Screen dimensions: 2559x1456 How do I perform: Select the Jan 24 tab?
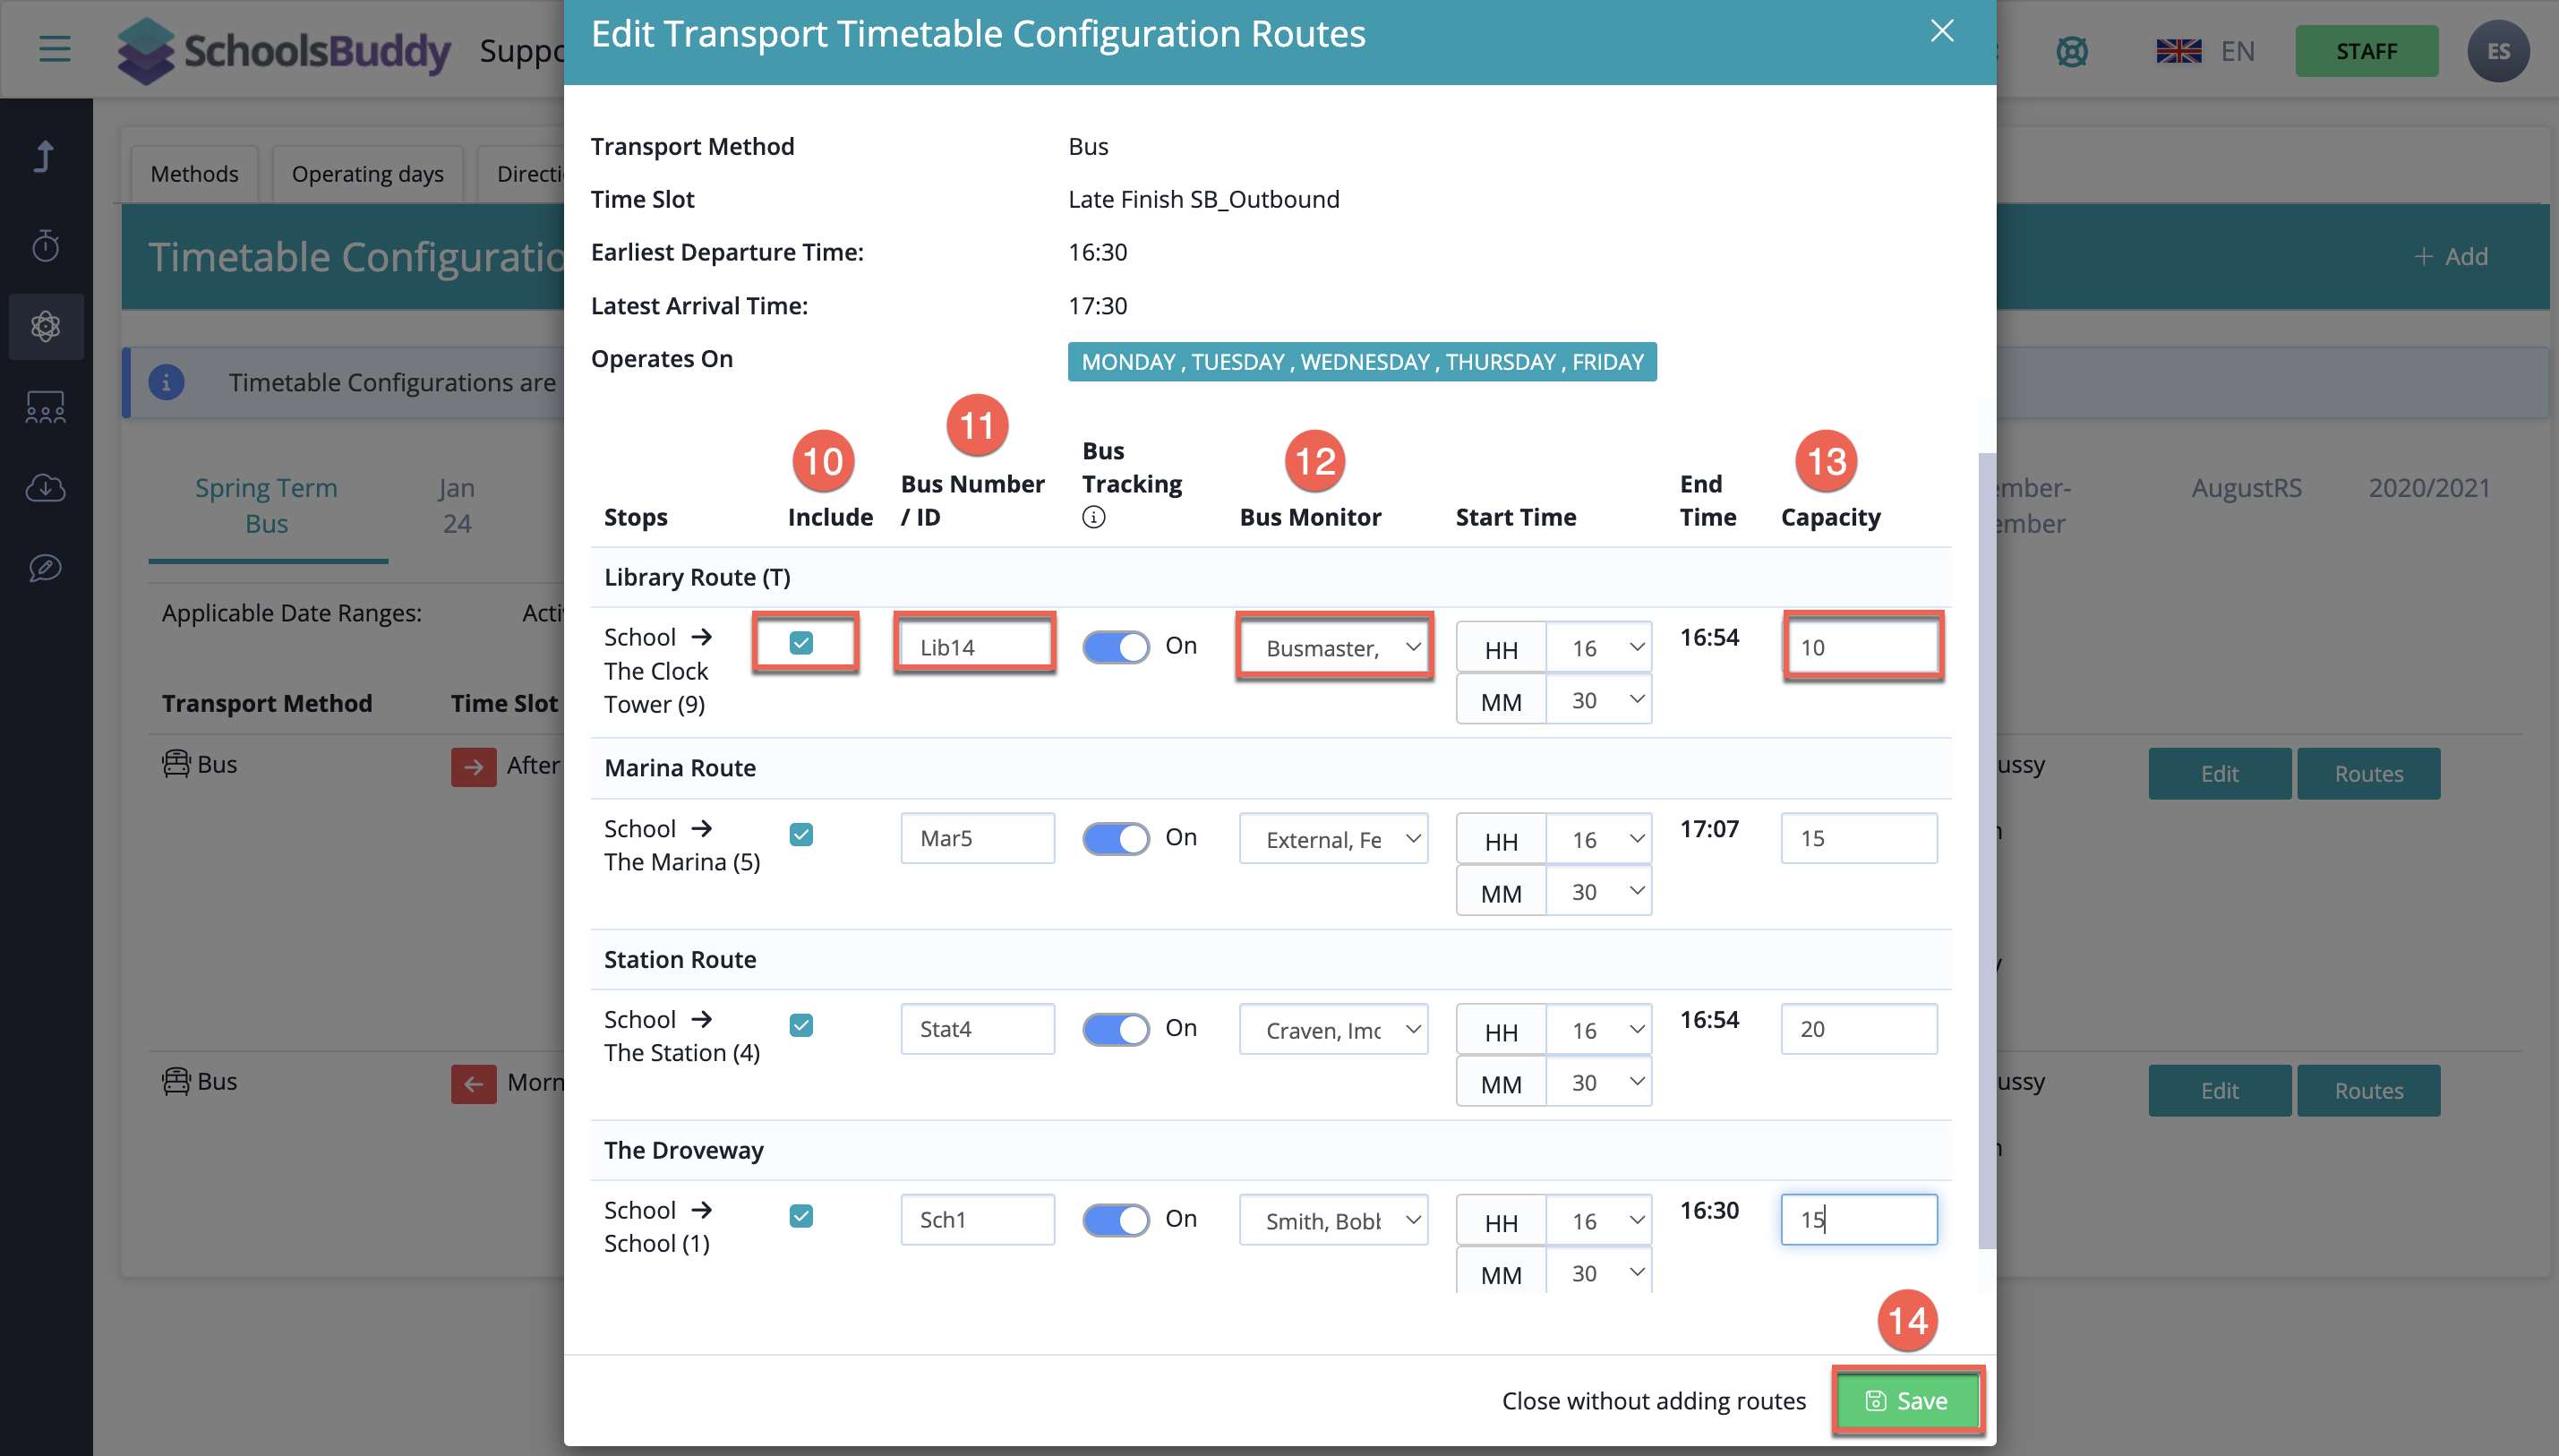456,505
